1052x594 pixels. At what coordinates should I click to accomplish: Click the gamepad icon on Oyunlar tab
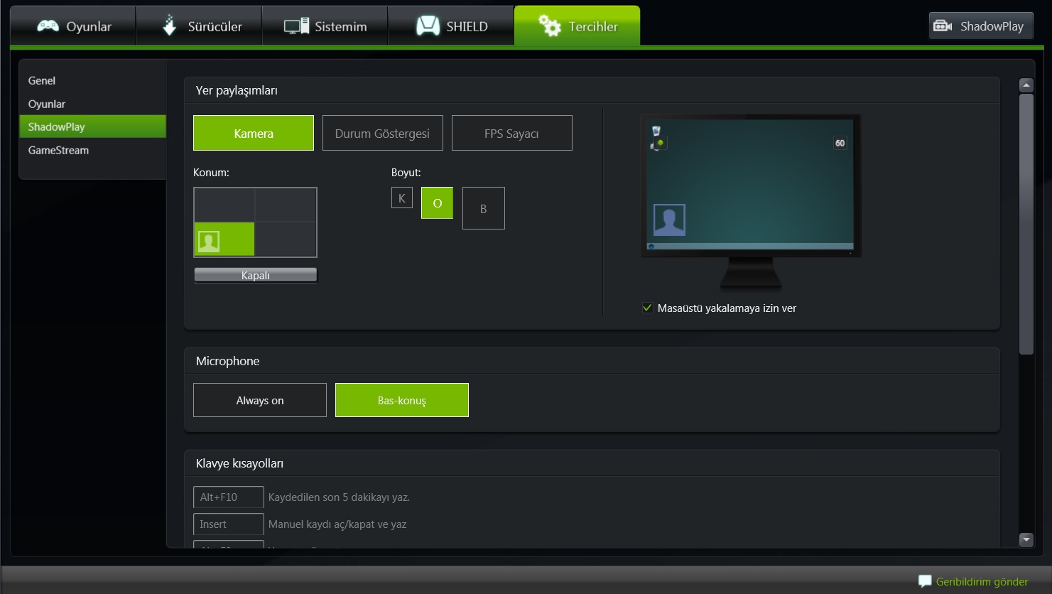(48, 26)
